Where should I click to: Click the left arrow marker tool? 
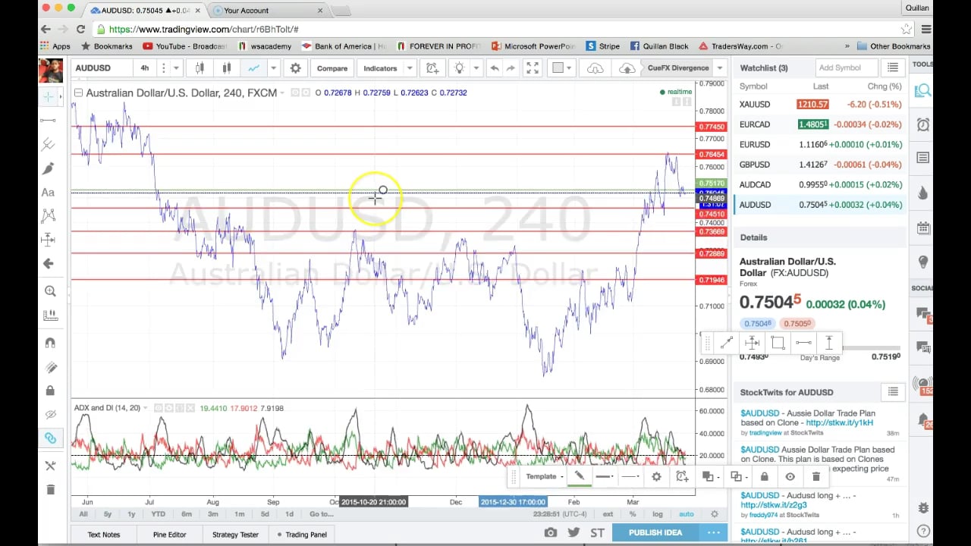click(49, 263)
